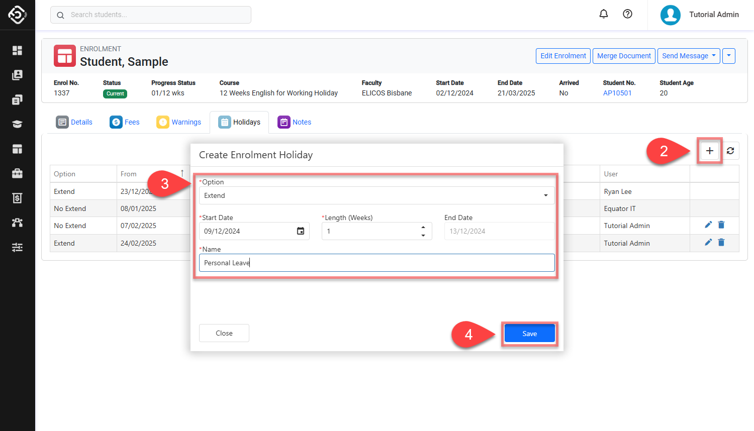Click the plus icon to add holiday
Image resolution: width=754 pixels, height=431 pixels.
pyautogui.click(x=709, y=151)
